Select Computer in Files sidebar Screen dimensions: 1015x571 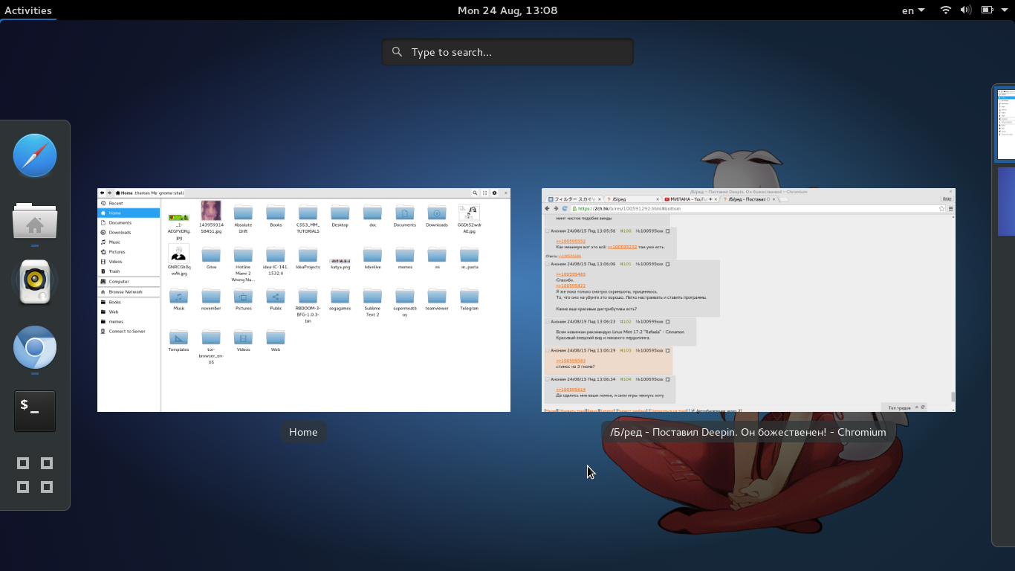coord(129,282)
